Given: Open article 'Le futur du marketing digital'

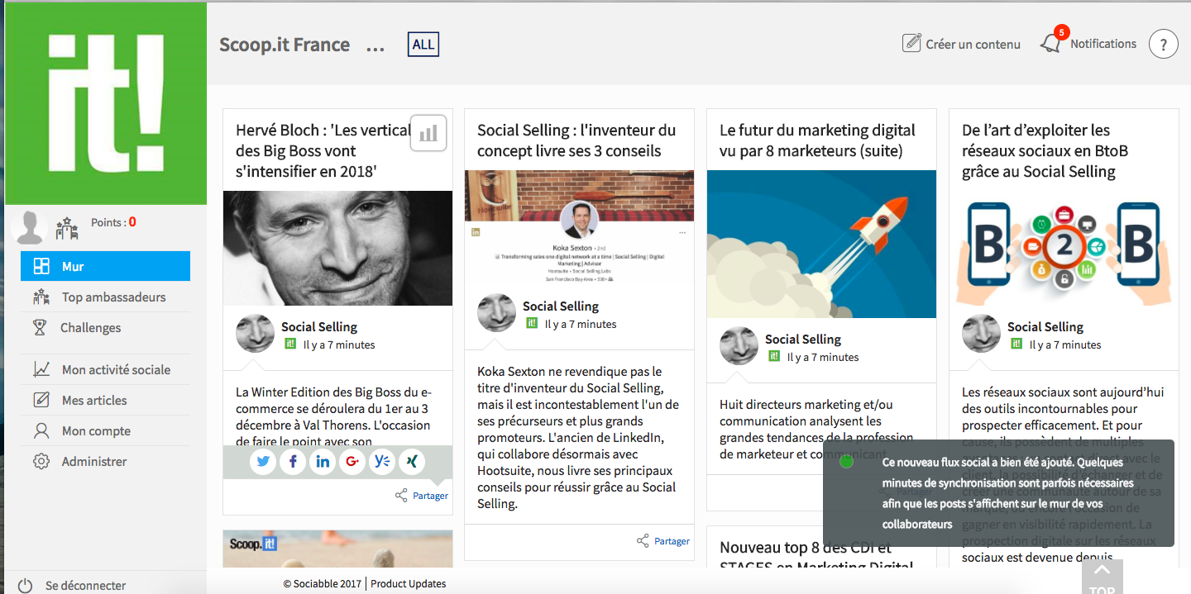Looking at the screenshot, I should (818, 140).
